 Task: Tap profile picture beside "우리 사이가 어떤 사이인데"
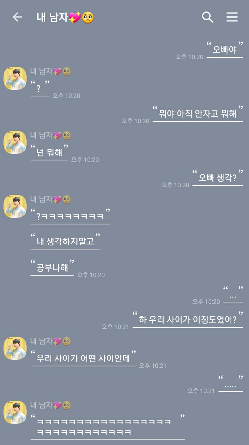tap(15, 348)
